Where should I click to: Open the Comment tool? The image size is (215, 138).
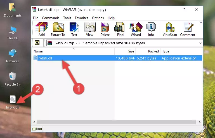point(188,29)
